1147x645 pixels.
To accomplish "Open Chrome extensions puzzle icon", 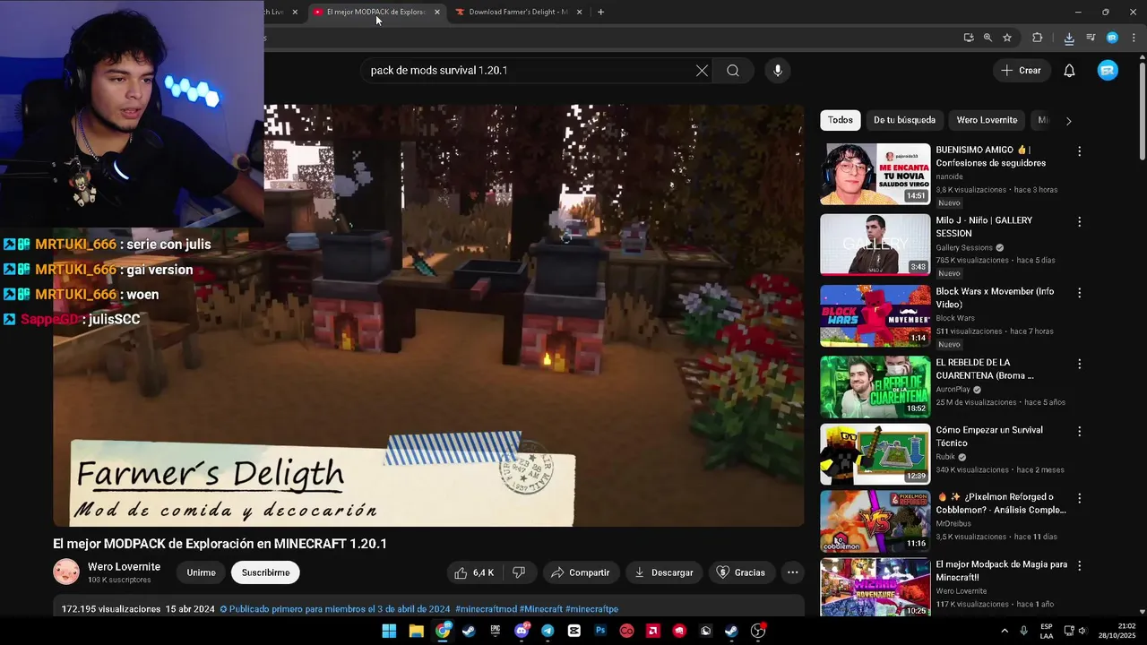I will click(1038, 38).
